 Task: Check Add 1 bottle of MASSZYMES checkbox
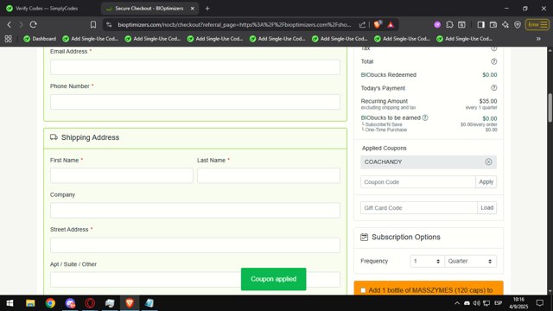[363, 290]
